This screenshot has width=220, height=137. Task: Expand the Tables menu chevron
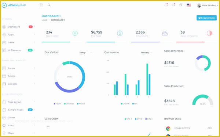coord(35,76)
